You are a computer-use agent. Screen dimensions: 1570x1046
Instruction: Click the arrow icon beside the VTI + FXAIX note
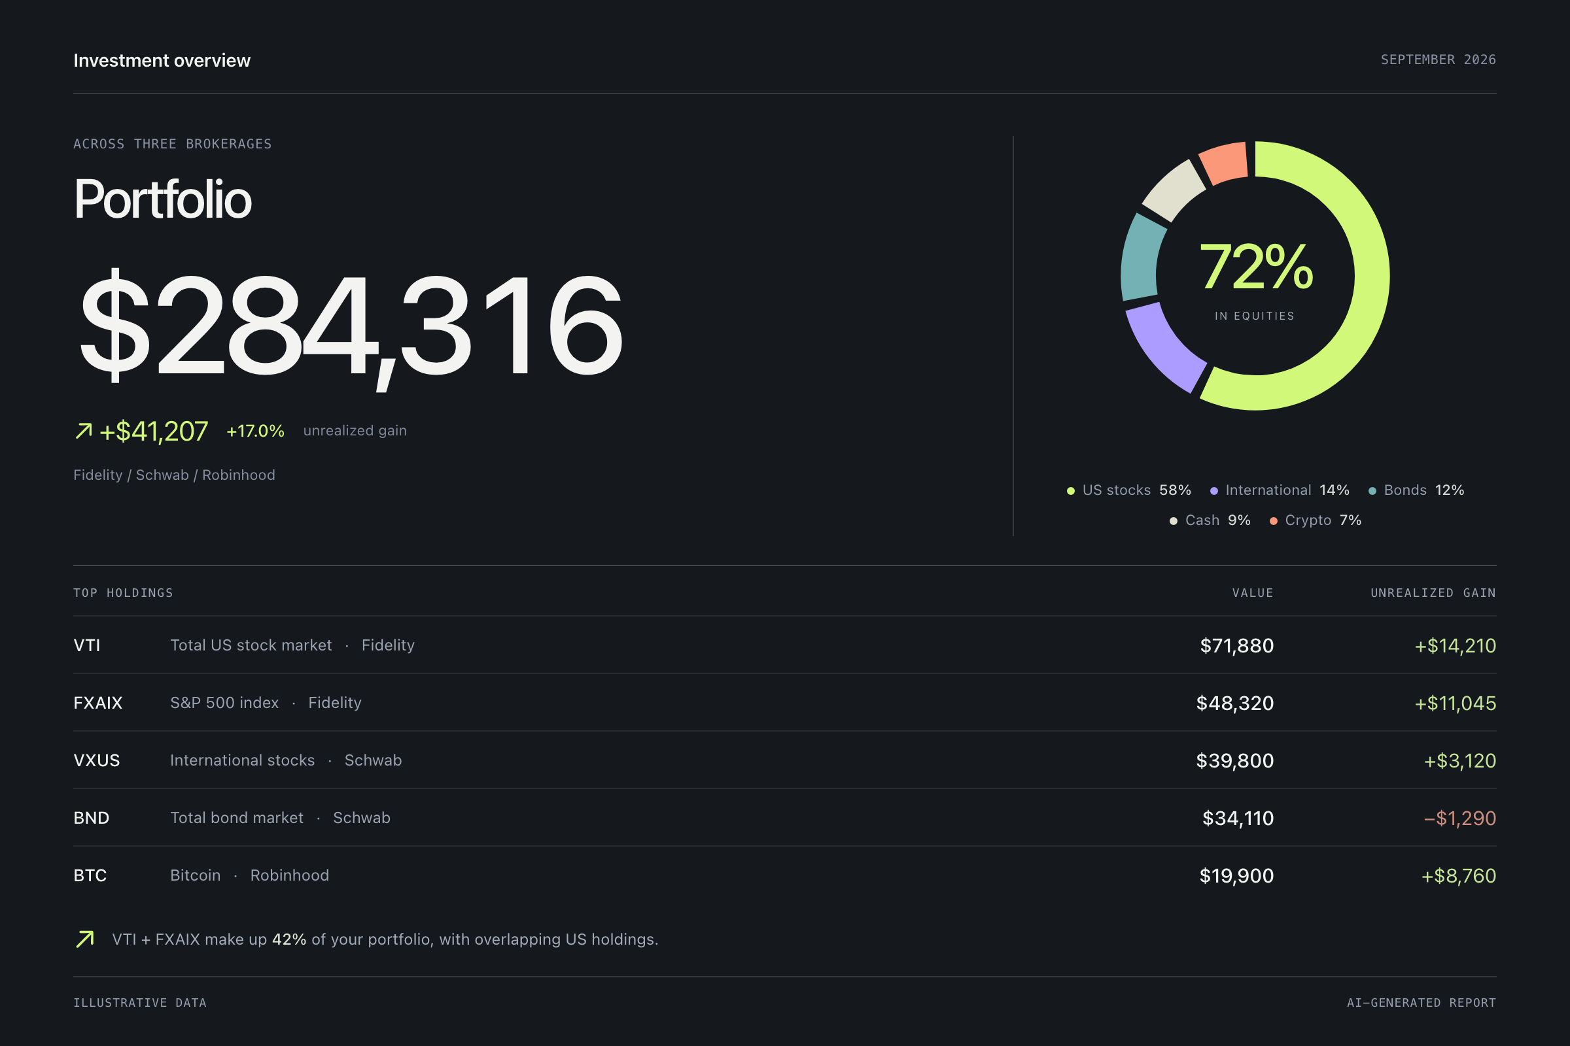85,939
